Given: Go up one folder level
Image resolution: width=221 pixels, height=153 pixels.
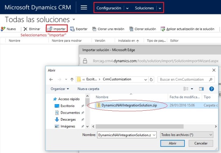Looking at the screenshot, I should click(x=72, y=80).
